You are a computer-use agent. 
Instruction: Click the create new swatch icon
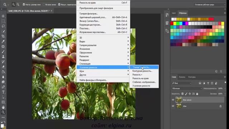216,71
